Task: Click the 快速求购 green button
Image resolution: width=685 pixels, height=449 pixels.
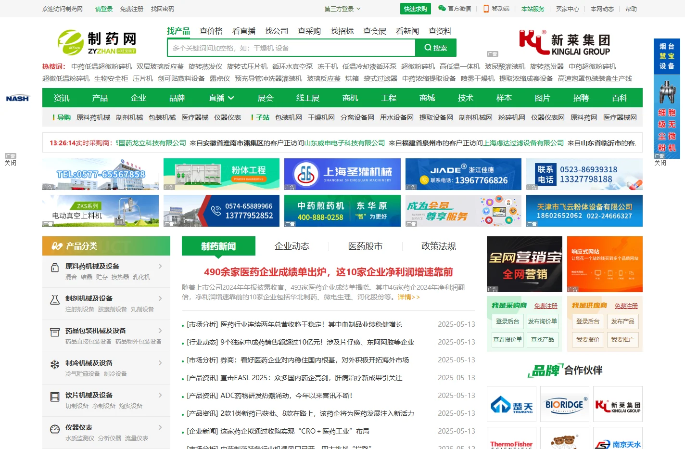Action: [416, 9]
